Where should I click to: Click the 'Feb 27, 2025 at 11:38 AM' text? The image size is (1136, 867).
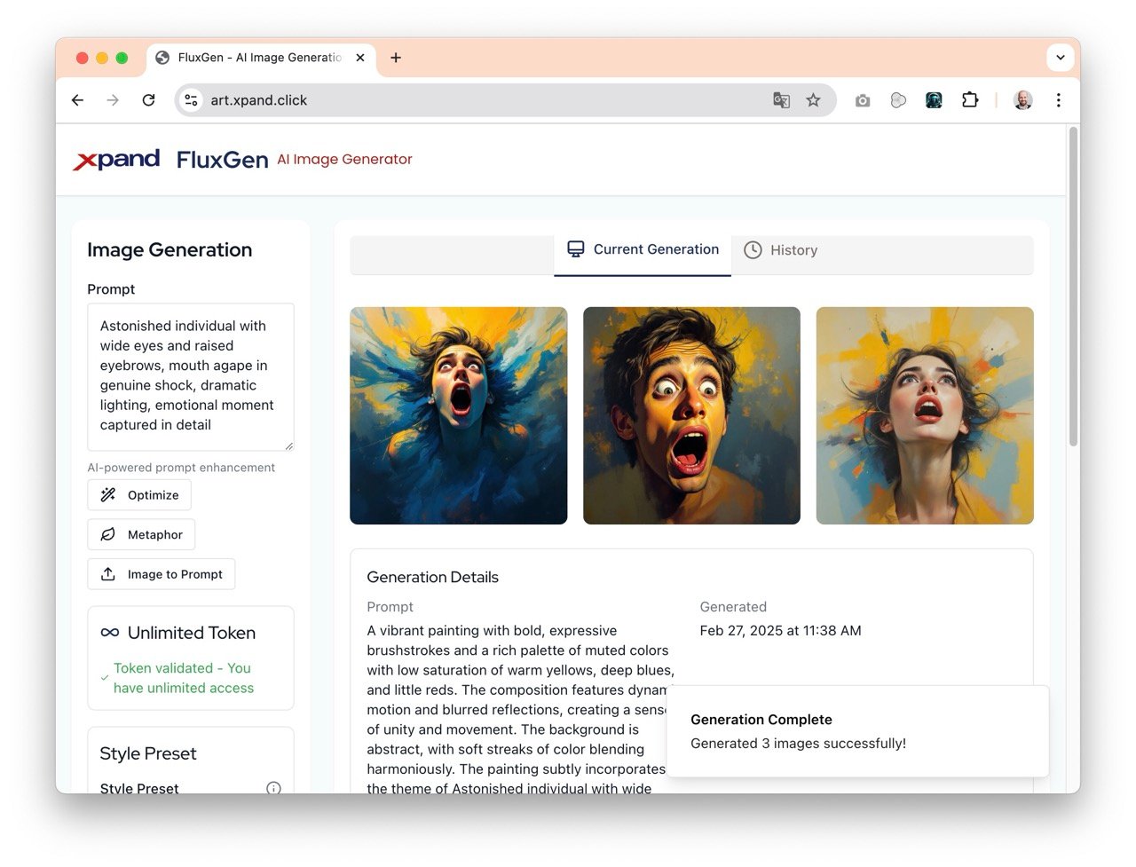click(x=780, y=630)
